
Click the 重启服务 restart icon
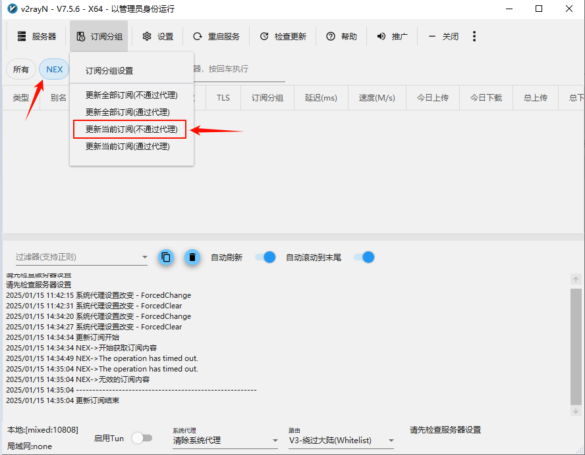[198, 36]
